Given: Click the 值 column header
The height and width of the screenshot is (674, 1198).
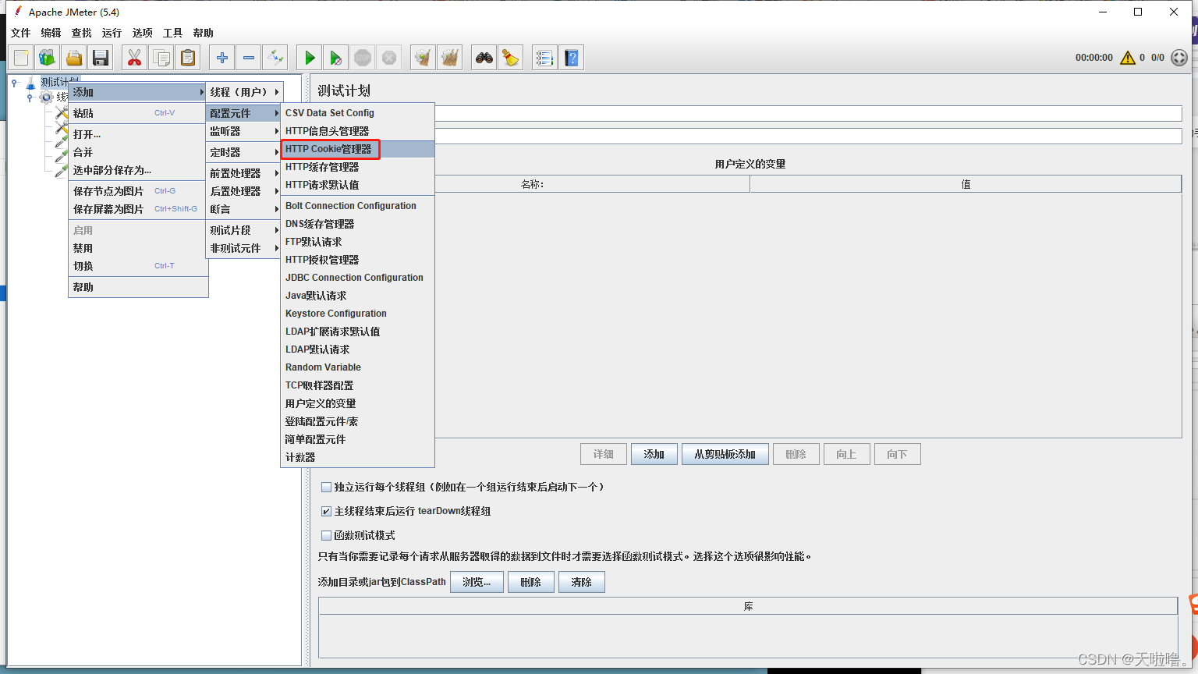Looking at the screenshot, I should click(x=966, y=184).
